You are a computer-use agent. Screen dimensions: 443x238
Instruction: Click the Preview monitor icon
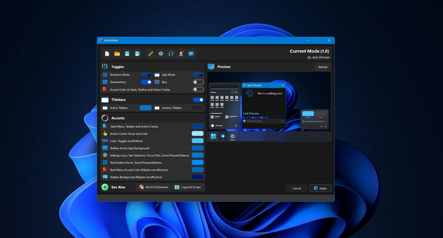(211, 66)
